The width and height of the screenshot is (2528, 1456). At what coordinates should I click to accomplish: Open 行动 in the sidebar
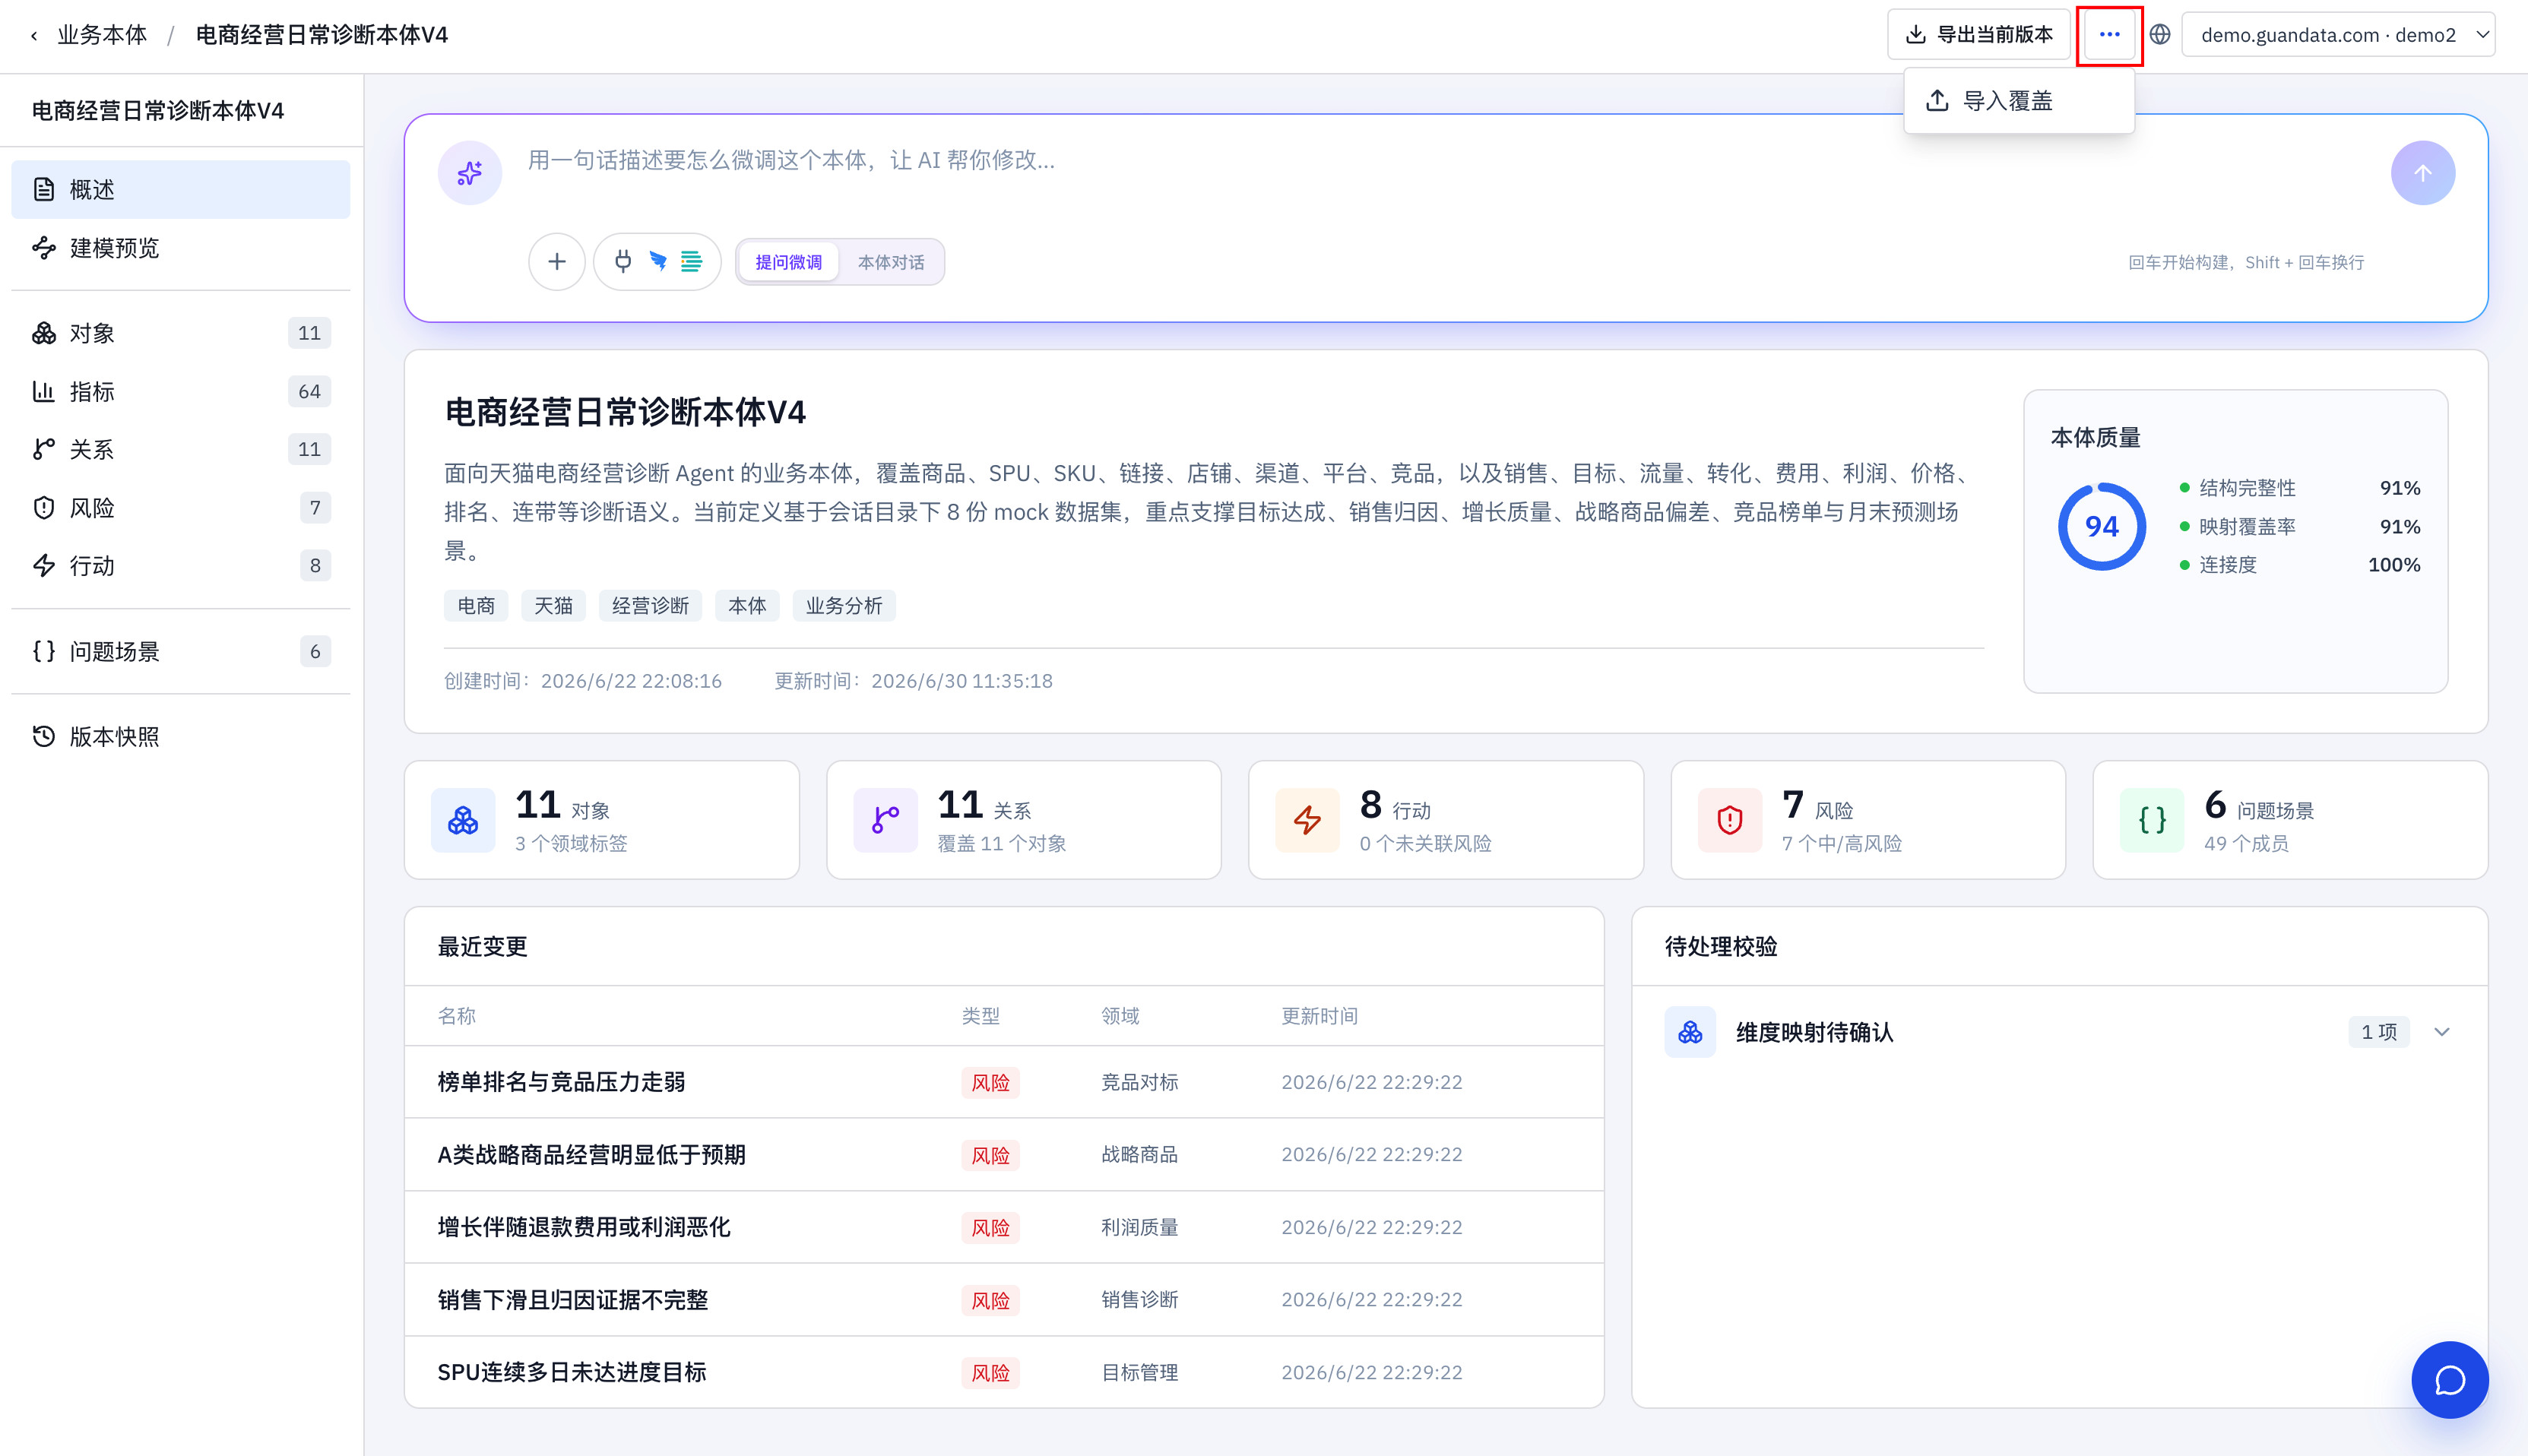[181, 566]
